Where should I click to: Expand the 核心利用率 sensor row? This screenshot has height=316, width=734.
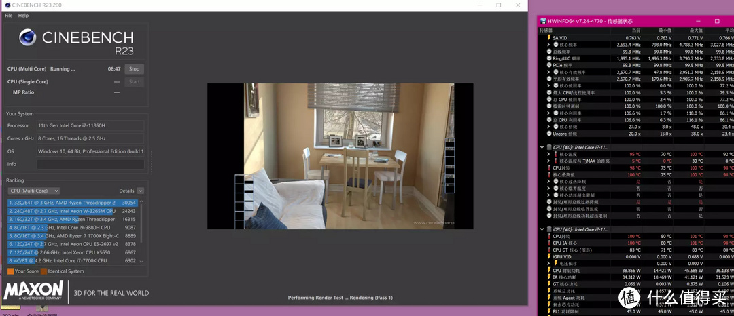pyautogui.click(x=548, y=113)
